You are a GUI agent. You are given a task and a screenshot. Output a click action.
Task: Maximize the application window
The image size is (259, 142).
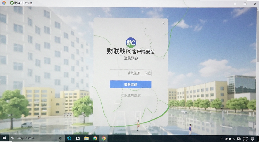tap(245, 4)
